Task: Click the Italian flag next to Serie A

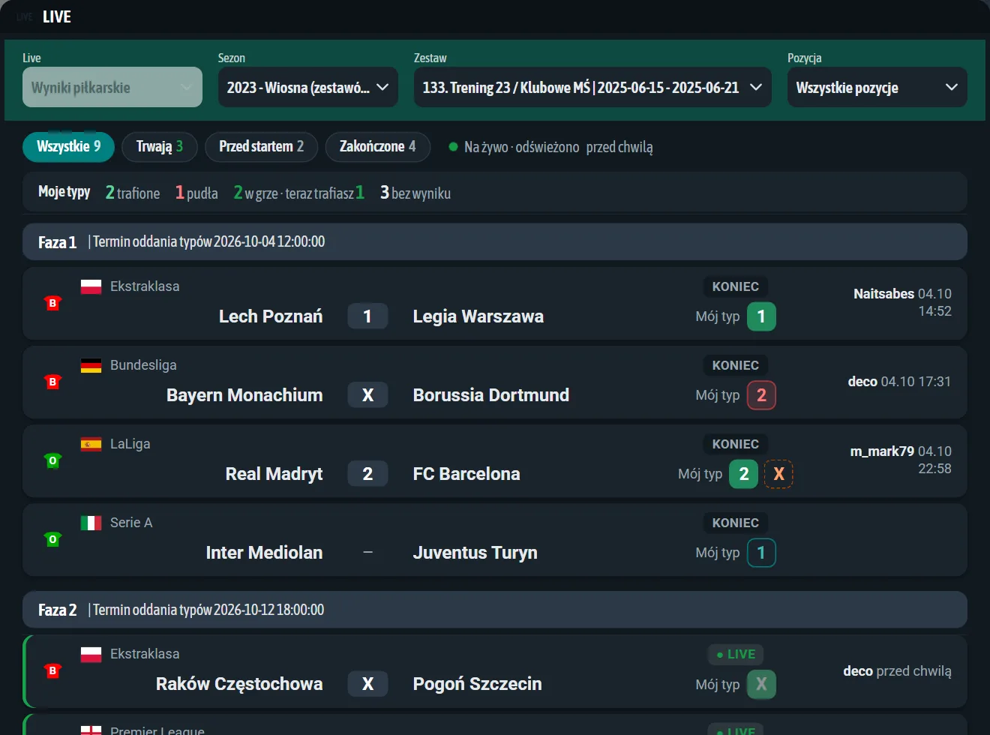Action: coord(91,523)
